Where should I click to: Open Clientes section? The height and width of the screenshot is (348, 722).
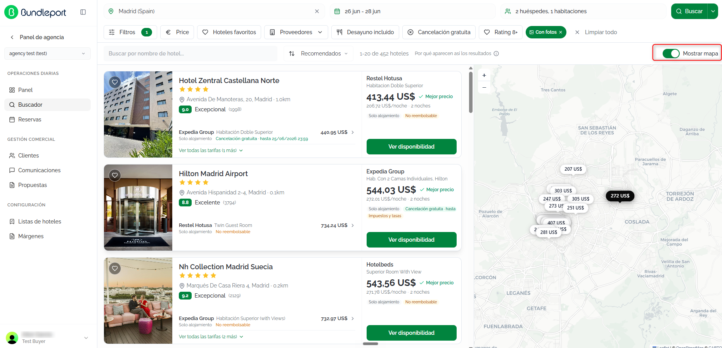click(x=47, y=156)
